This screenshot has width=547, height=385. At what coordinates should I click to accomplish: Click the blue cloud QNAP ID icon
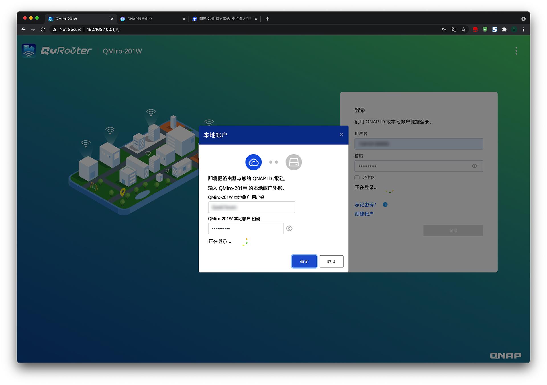253,162
